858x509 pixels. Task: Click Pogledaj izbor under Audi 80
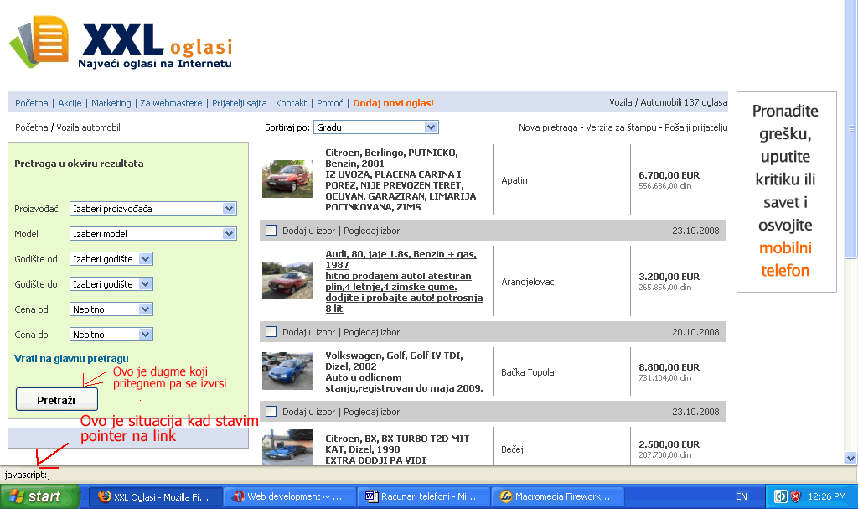tap(371, 332)
